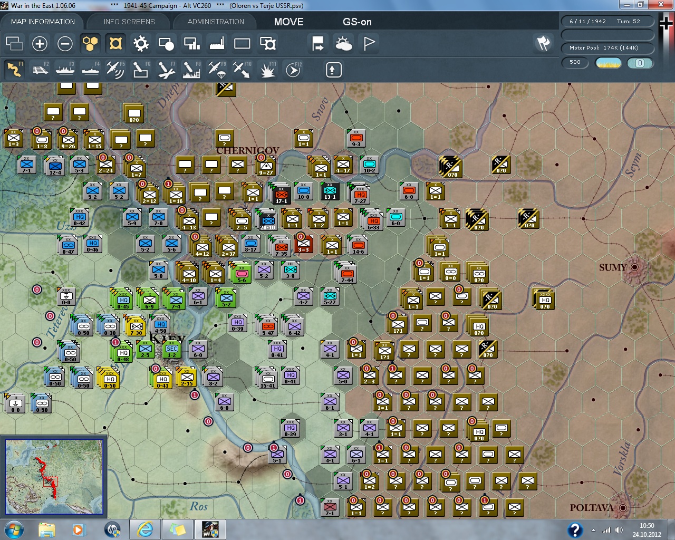The image size is (675, 540).
Task: Select rail repair mode (F2)
Action: (40, 70)
